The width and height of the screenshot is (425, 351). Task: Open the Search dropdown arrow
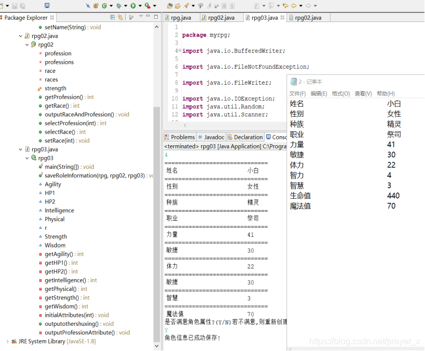click(x=193, y=6)
